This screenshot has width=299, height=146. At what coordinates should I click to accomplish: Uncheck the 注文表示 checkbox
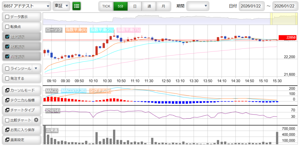click(x=8, y=37)
